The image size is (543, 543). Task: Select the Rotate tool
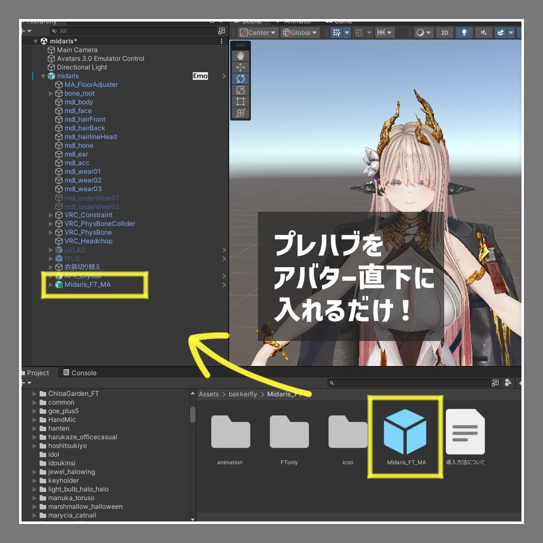[241, 79]
